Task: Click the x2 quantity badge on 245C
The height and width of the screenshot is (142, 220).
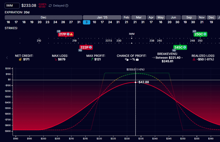Action: coord(174,50)
